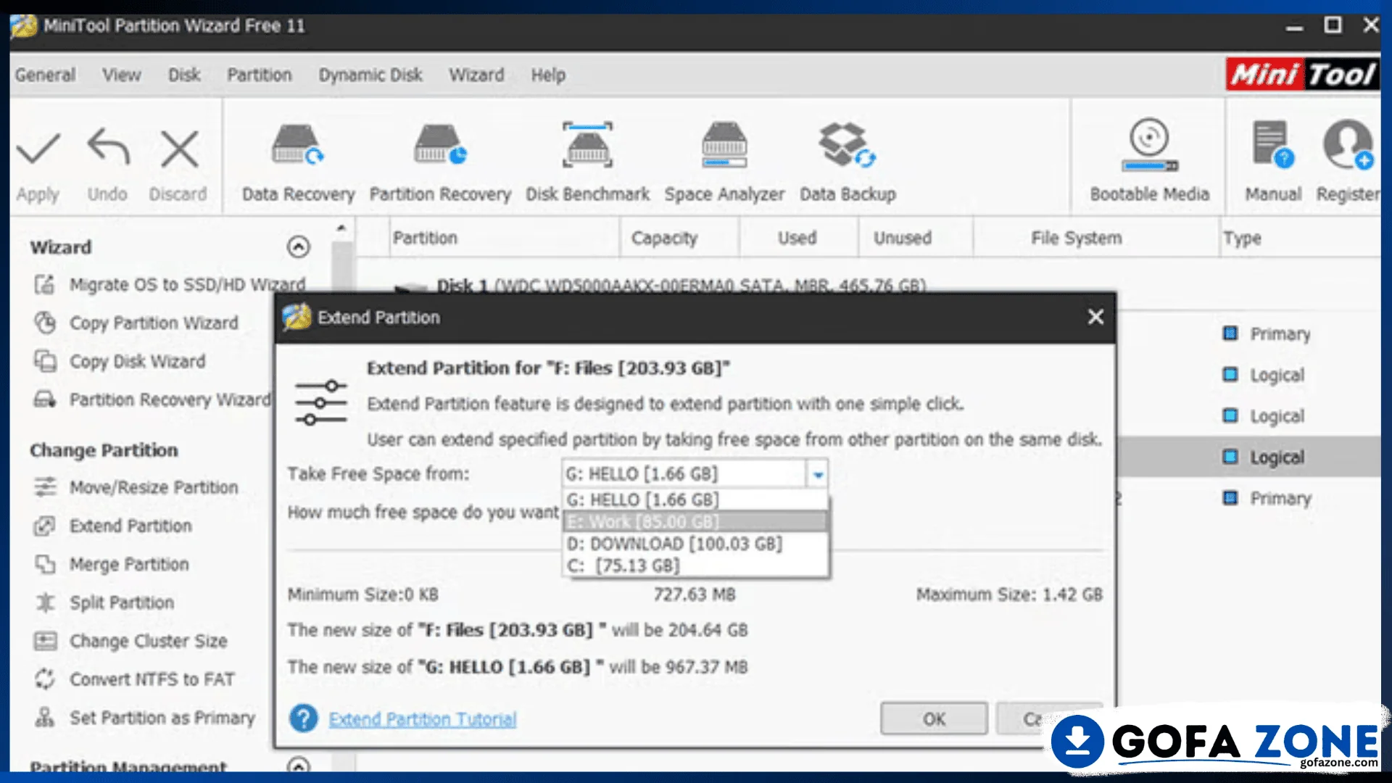
Task: Click Change Cluster Size label
Action: (149, 641)
